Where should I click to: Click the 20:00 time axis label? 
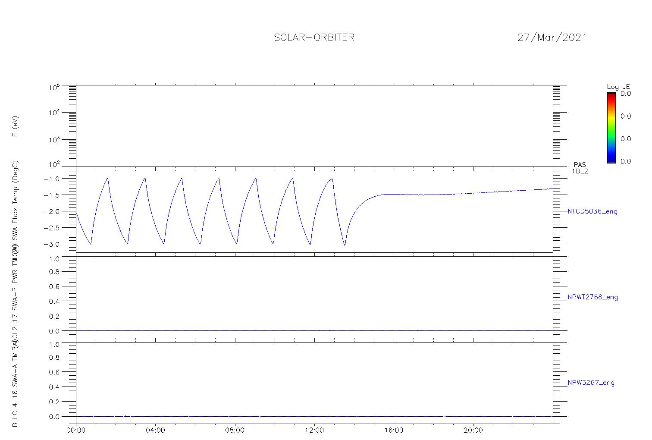(x=473, y=430)
